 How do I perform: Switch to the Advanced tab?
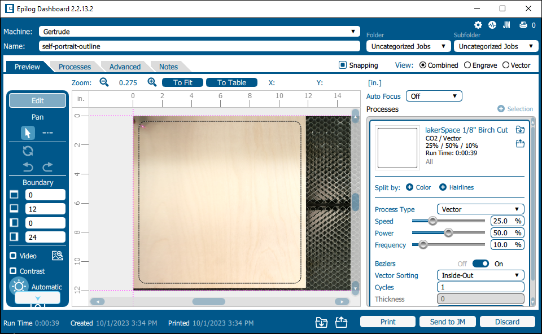pyautogui.click(x=125, y=67)
